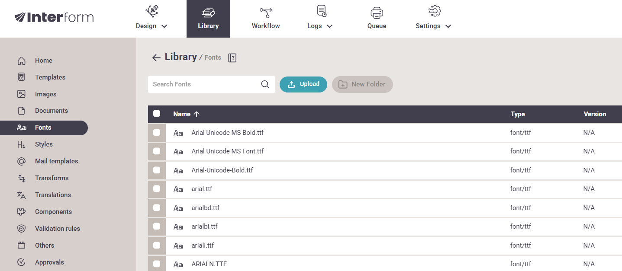Expand the Logs dropdown chevron
The height and width of the screenshot is (271, 622).
pos(329,26)
